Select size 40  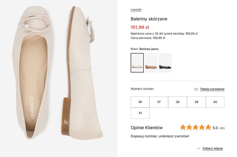[x=215, y=102]
